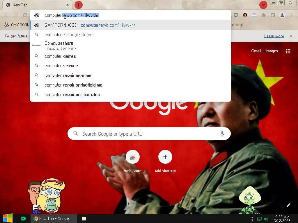Open the Chrome profile avatar
Image resolution: width=298 pixels, height=223 pixels.
[x=282, y=15]
